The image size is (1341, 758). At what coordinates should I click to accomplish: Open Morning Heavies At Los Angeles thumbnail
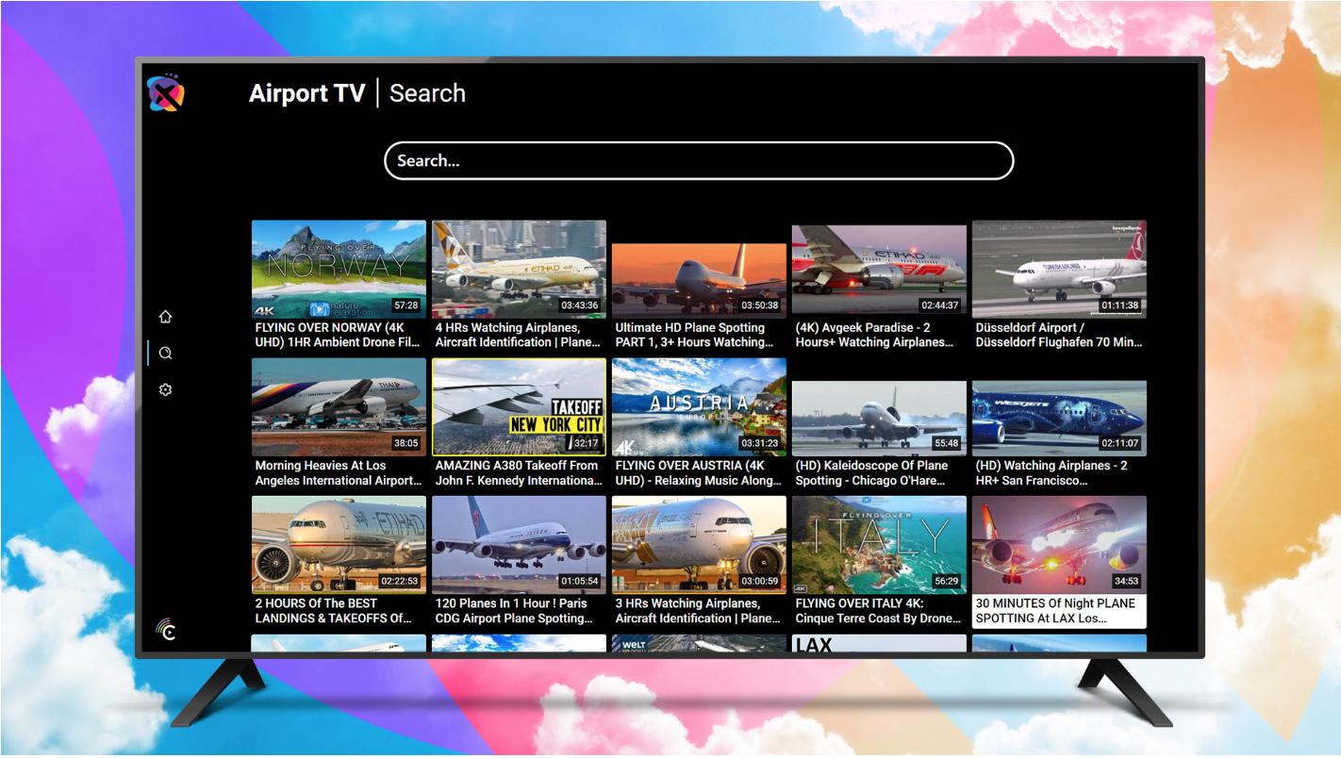click(x=339, y=406)
